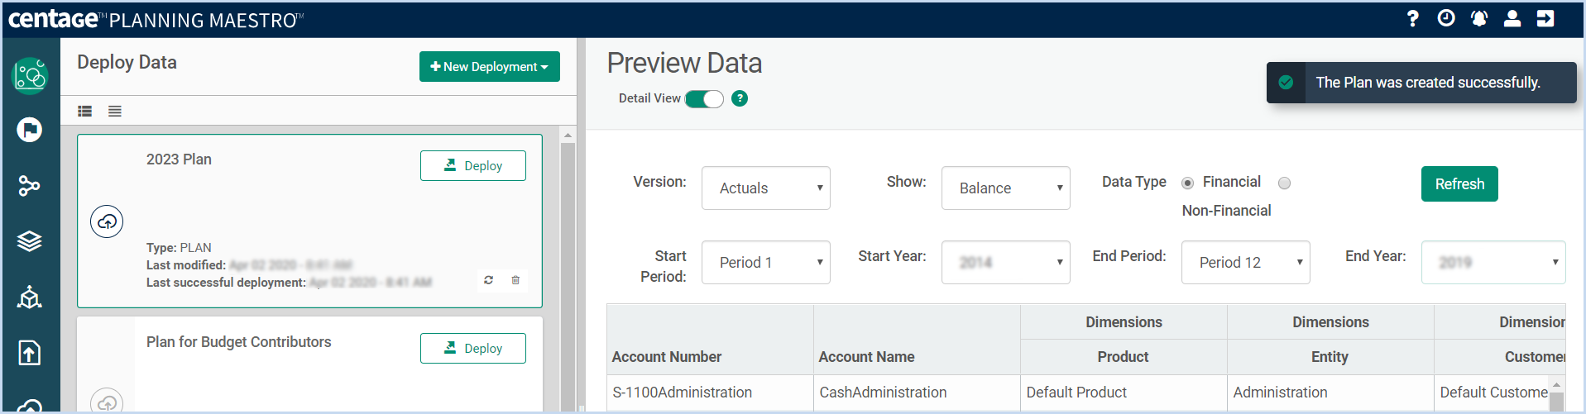The height and width of the screenshot is (414, 1586).
Task: Open the cube model icon in sidebar
Action: tap(30, 297)
